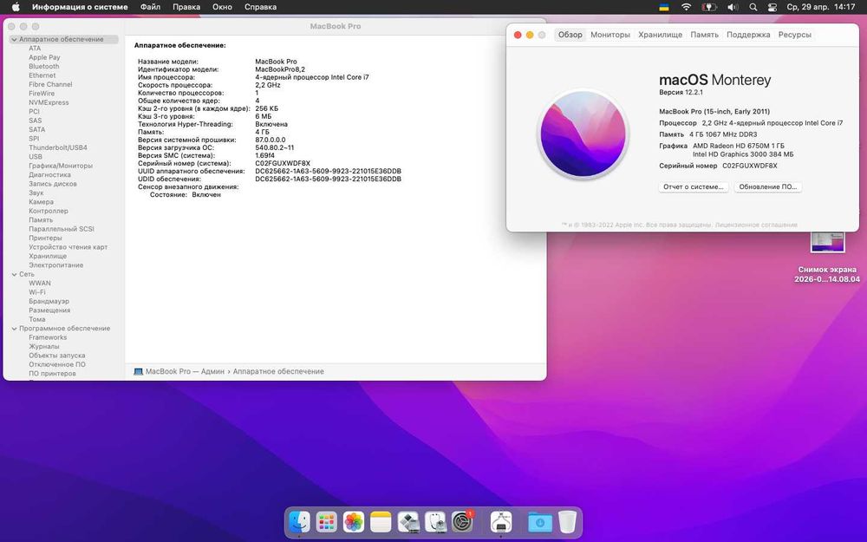Select Память in the sidebar list

[x=41, y=220]
